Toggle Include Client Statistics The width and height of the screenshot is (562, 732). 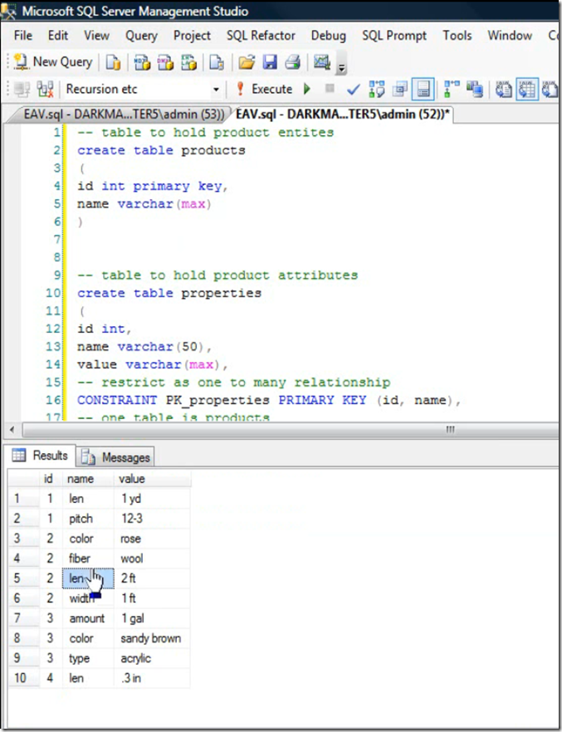click(x=475, y=89)
